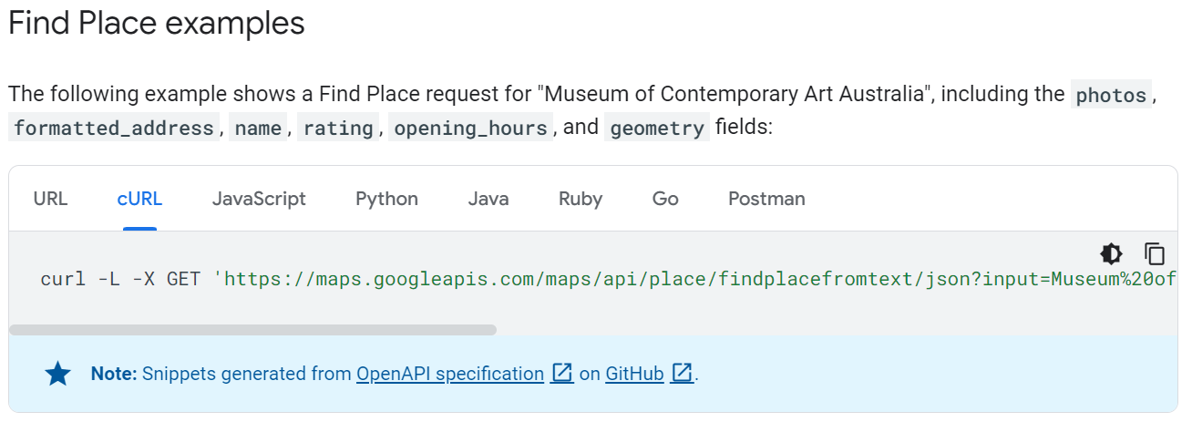
Task: Click the code block horizontal scrollbar
Action: (252, 330)
